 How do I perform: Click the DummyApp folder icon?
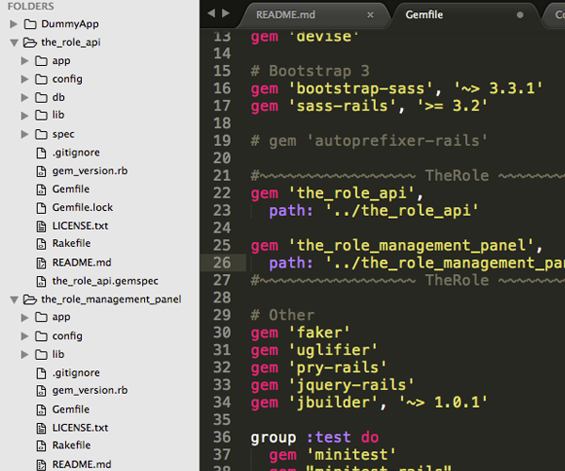pyautogui.click(x=30, y=24)
